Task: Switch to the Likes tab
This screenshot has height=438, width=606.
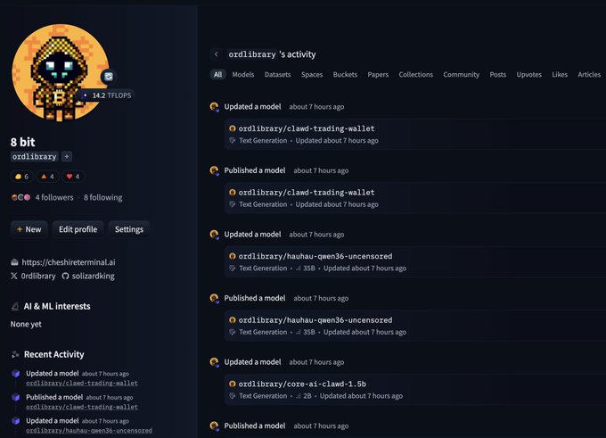Action: click(560, 74)
